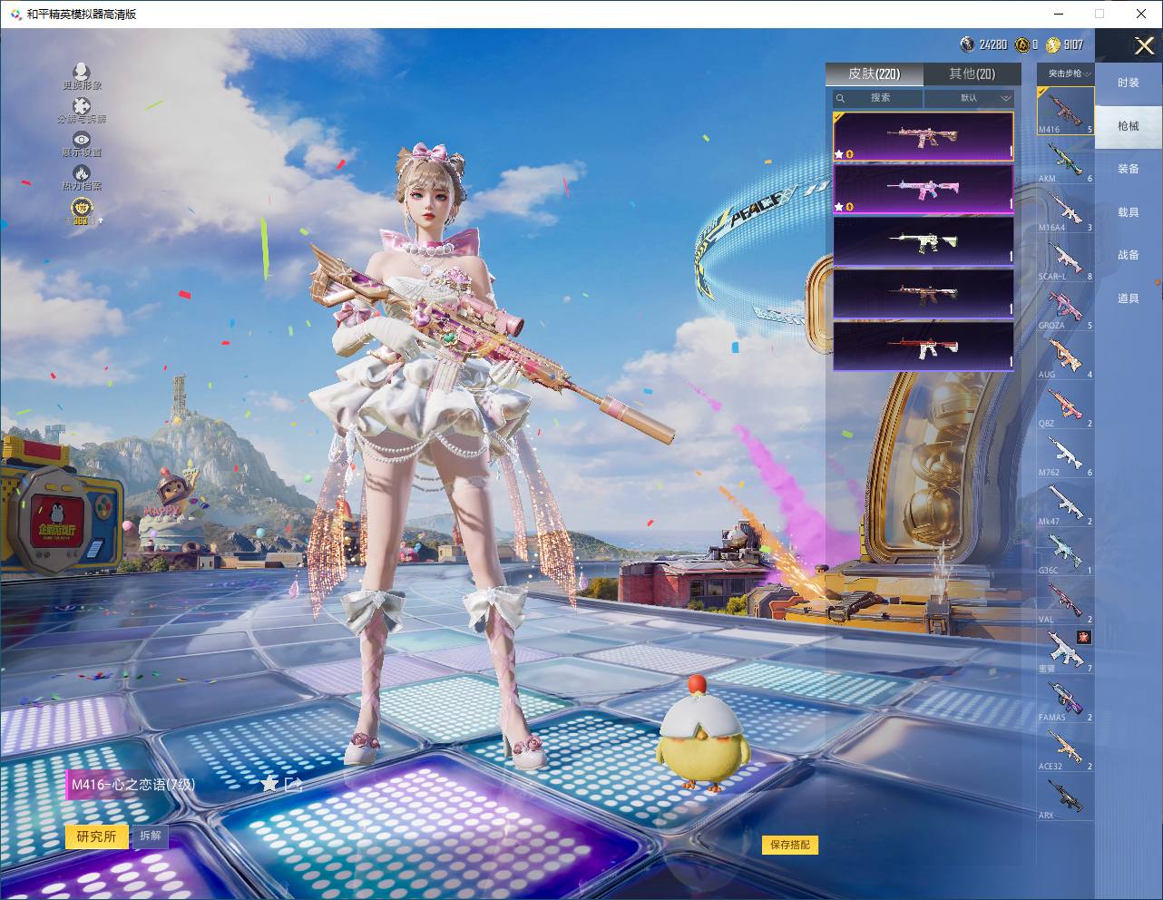Click the 24280 silver currency amount

click(993, 44)
